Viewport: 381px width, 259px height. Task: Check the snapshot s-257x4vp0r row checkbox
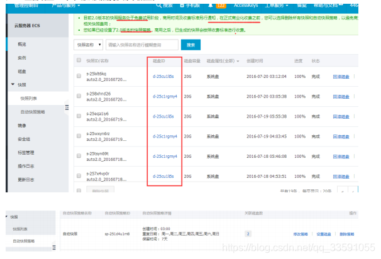(x=79, y=175)
